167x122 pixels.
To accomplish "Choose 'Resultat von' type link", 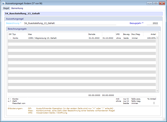I will click(18, 104).
